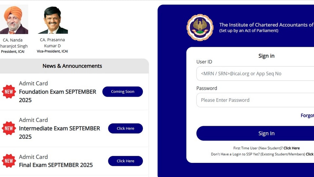Viewport: 314px width, 177px height.
Task: Click Final Exam SEPTEMBER 2025 title
Action: [56, 165]
